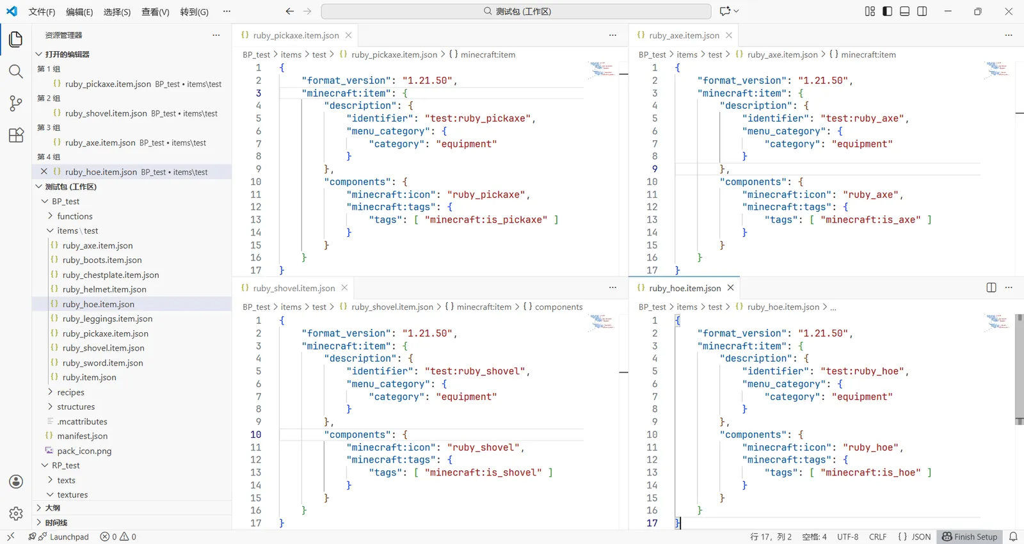Switch to the ruby_shovel.item.json tab
Screen dimensions: 1024x544
[x=294, y=288]
